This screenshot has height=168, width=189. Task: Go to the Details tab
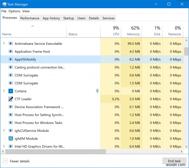pos(94,18)
